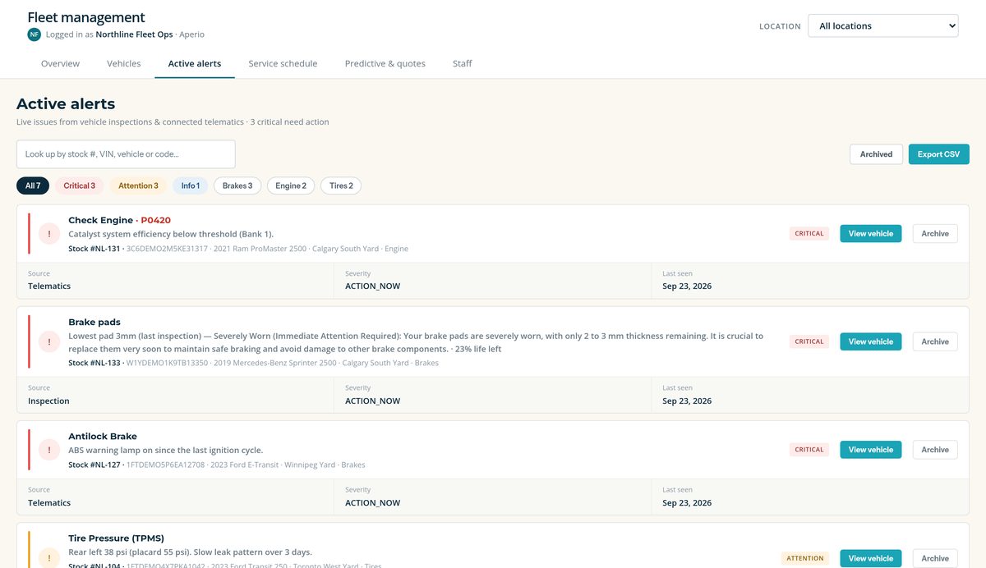
Task: Open the Archived alerts list
Action: (877, 154)
